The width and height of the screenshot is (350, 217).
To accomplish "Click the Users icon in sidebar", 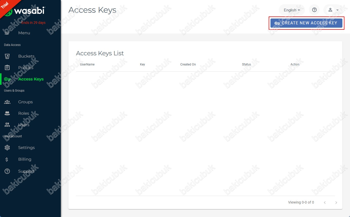I will (7, 125).
